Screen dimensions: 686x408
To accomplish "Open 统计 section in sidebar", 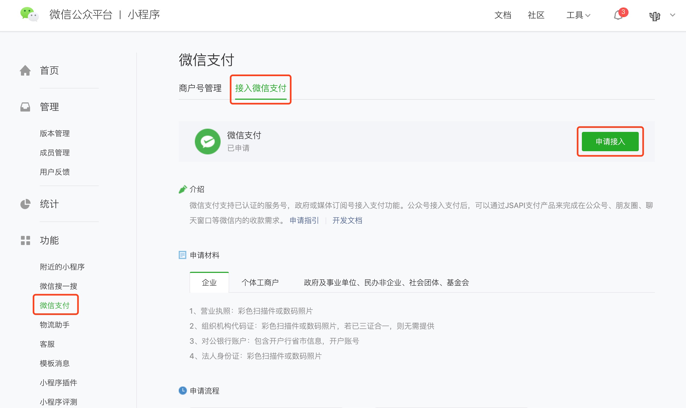I will click(49, 204).
